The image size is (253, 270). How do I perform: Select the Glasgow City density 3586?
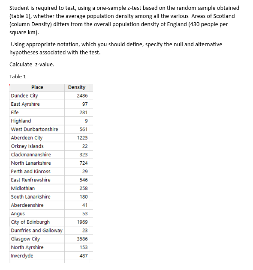82,239
